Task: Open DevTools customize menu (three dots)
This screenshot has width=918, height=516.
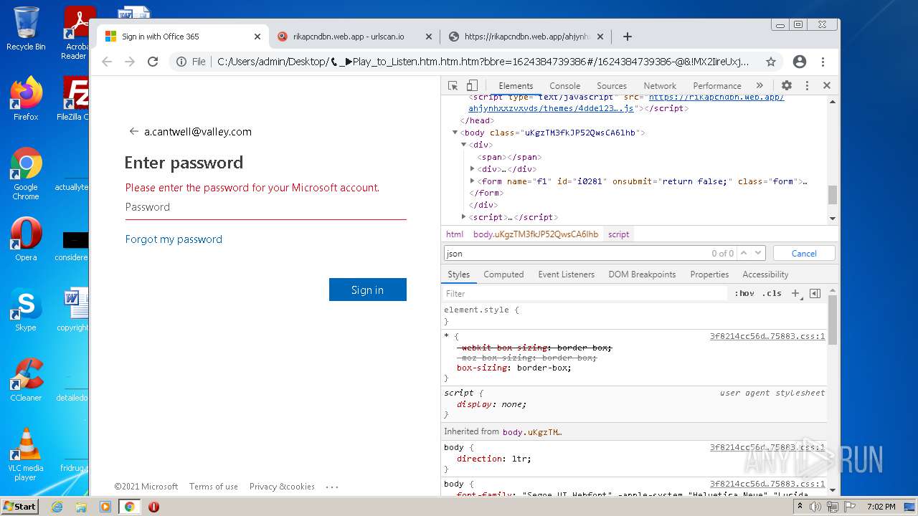Action: pos(807,85)
